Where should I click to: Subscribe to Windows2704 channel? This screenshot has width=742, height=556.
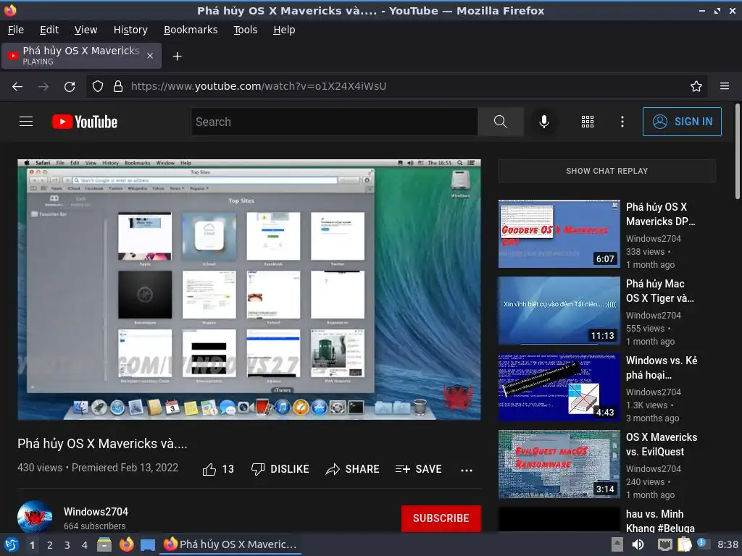(x=441, y=518)
